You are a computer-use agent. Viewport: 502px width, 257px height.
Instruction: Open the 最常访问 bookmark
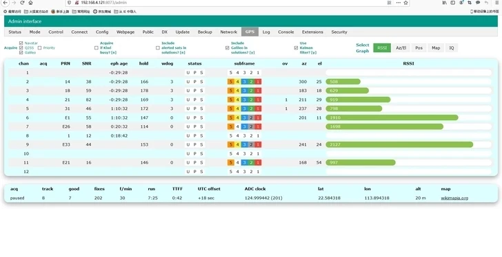[x=12, y=12]
